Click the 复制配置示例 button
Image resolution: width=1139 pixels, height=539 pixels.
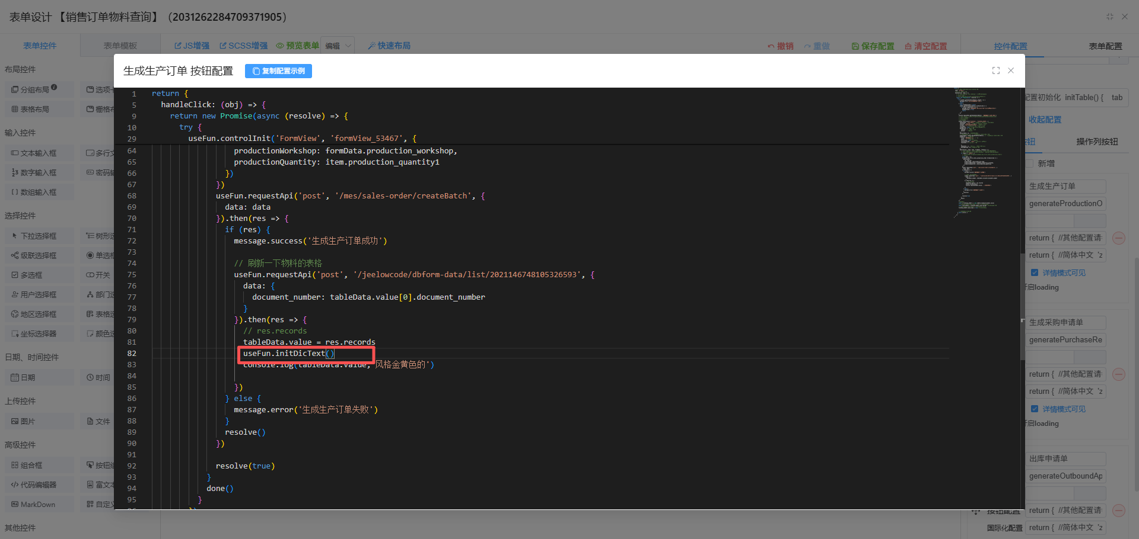(278, 71)
